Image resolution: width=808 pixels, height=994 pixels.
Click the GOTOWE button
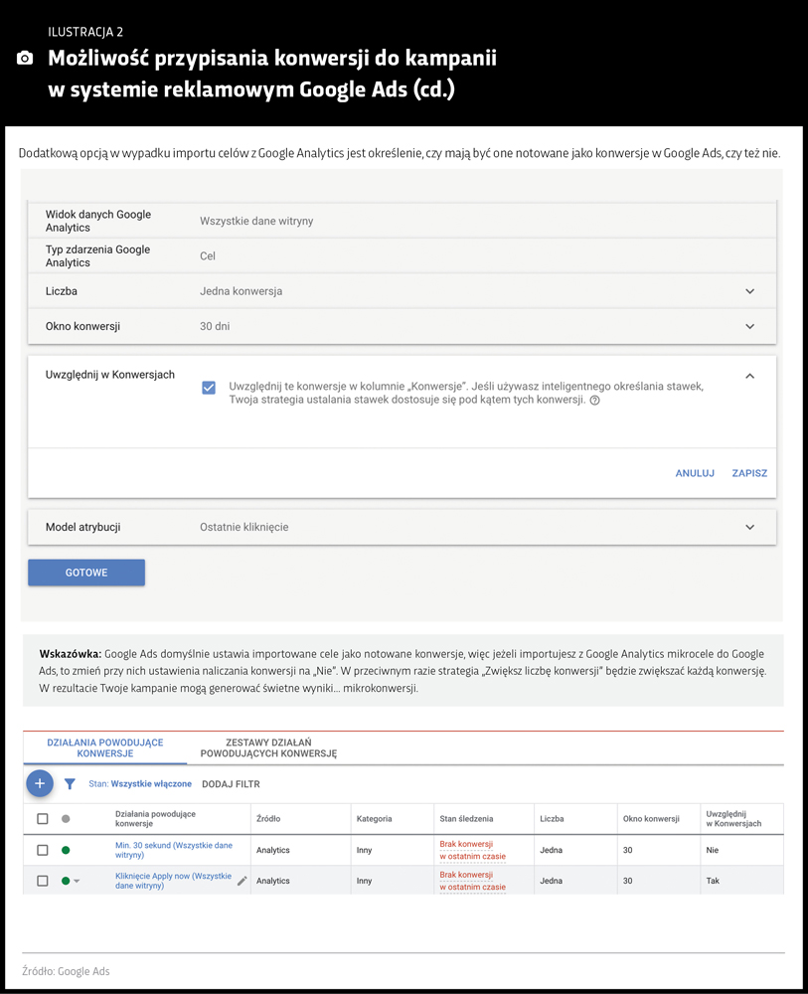pos(85,573)
